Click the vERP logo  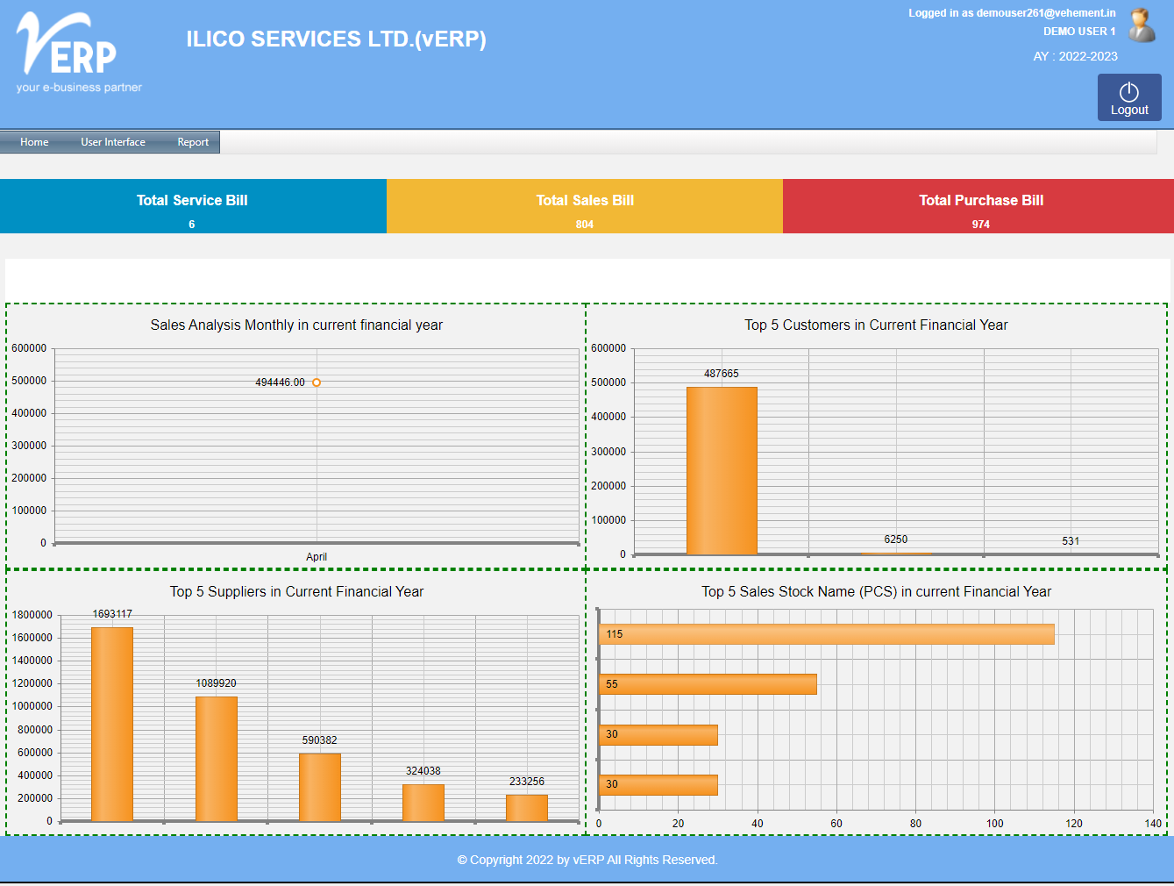(79, 53)
